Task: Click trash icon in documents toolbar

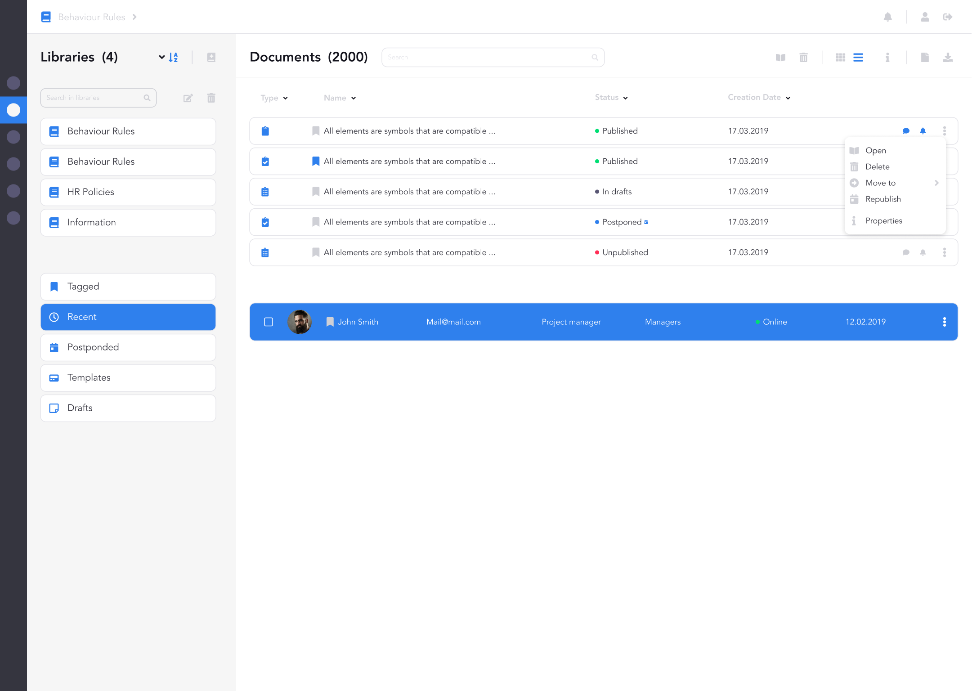Action: pyautogui.click(x=803, y=57)
